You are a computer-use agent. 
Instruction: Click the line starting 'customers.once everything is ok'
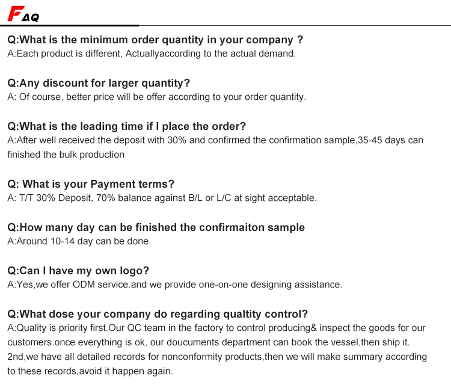click(208, 342)
